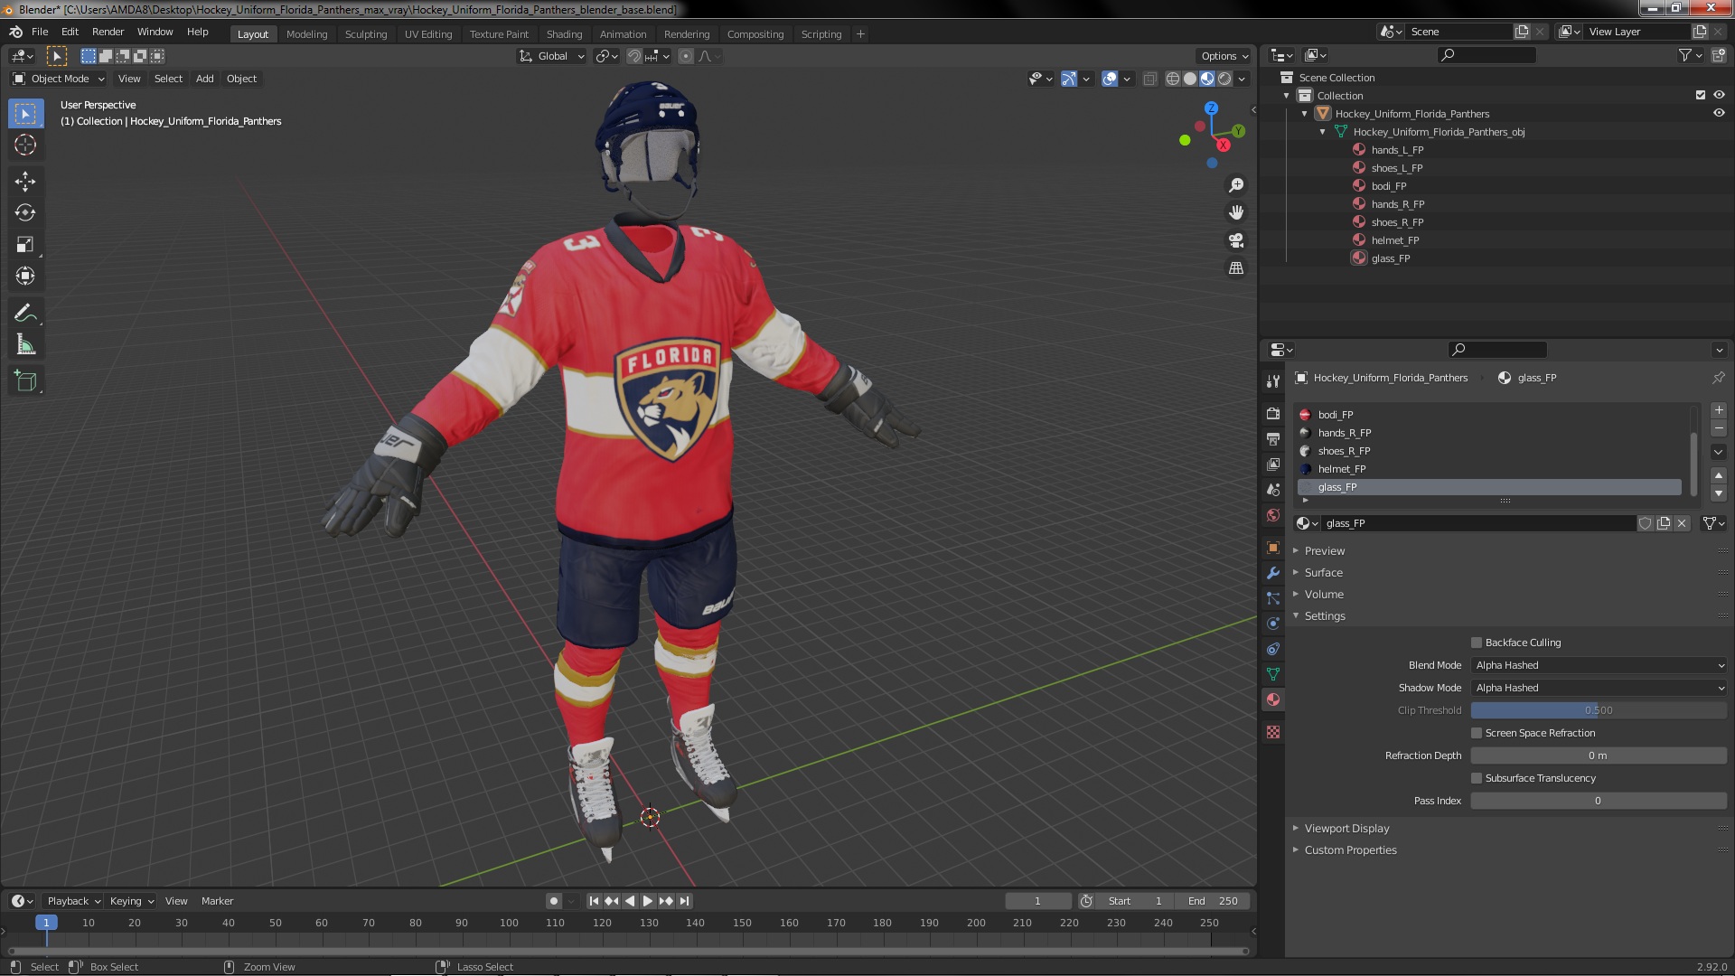Click the Pass Index value field

pyautogui.click(x=1599, y=801)
